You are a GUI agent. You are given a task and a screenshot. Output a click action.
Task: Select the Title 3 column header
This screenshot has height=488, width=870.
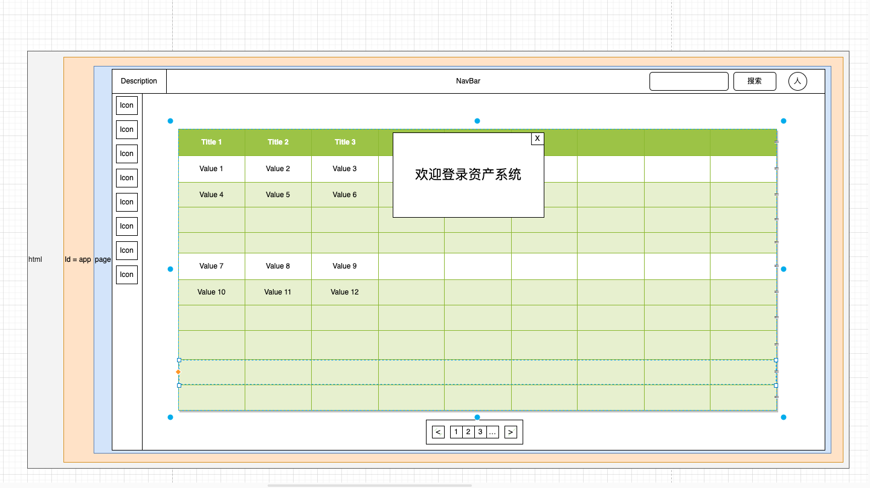345,142
